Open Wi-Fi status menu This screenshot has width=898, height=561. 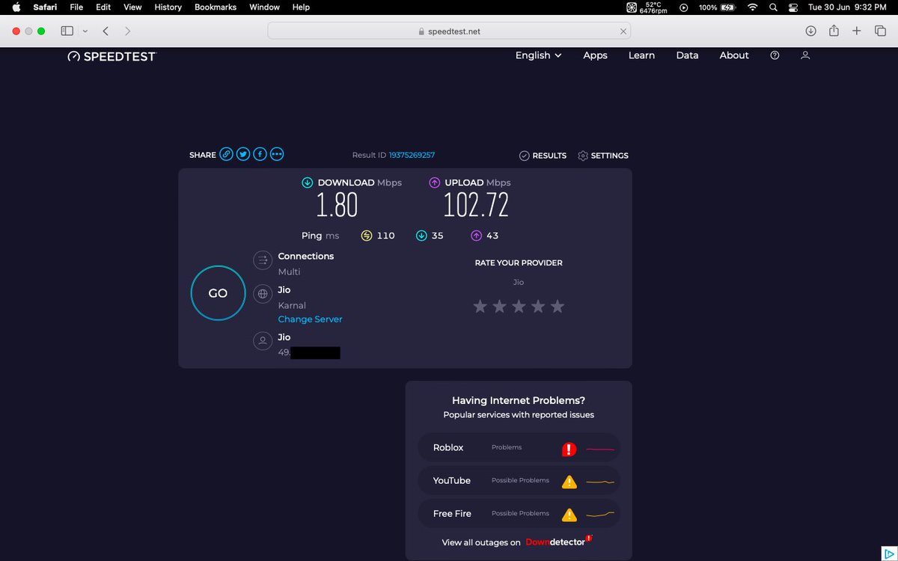coord(752,7)
